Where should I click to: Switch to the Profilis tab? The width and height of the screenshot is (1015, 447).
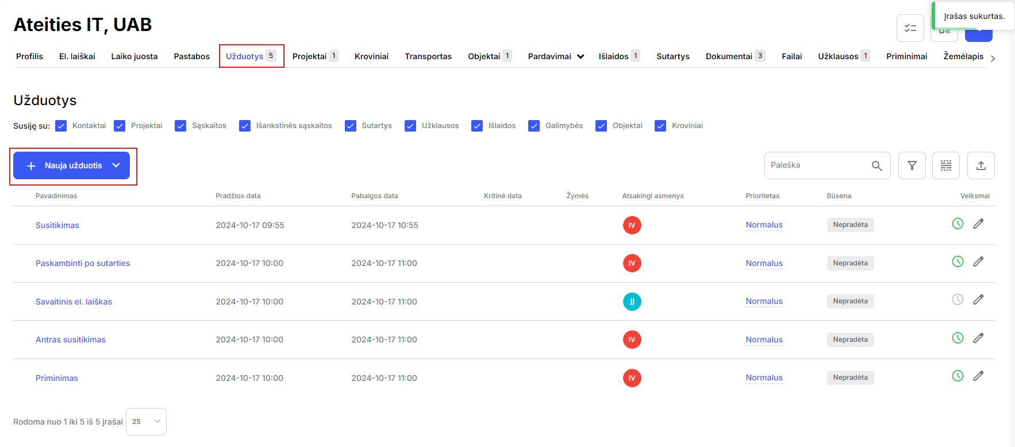29,56
